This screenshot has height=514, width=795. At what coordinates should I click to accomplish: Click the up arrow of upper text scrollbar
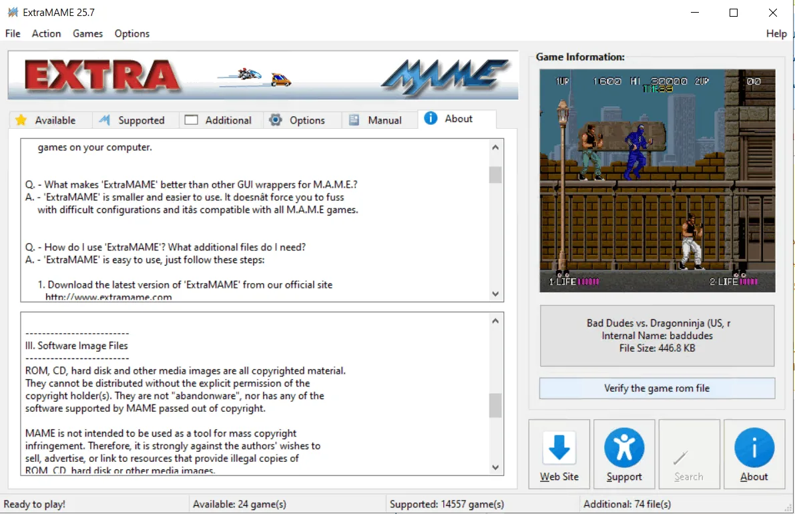click(x=495, y=148)
